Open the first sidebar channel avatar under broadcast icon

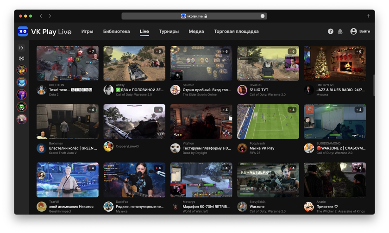coord(22,70)
